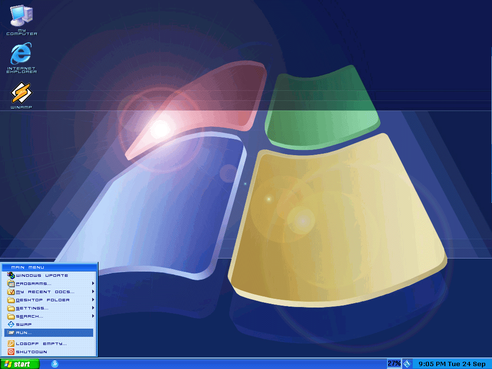492x369 pixels.
Task: Click the Main Menu title bar
Action: tap(49, 267)
